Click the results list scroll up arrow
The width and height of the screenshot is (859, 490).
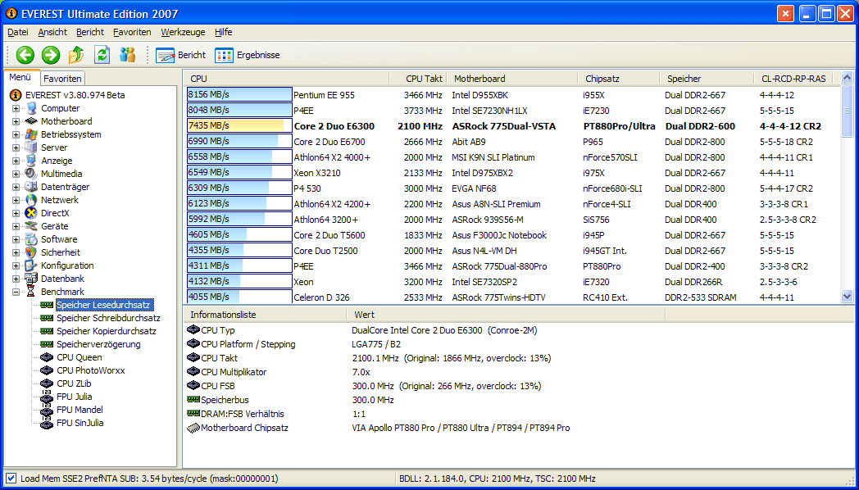coord(847,78)
